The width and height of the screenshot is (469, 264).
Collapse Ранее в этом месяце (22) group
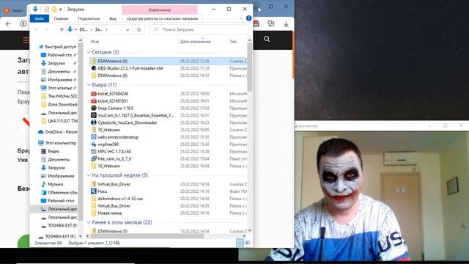coord(89,222)
